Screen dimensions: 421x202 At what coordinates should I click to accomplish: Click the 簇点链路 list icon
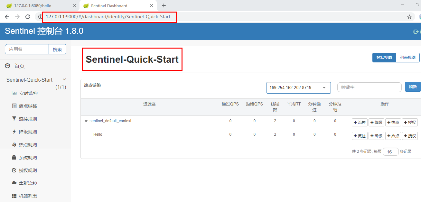[x=14, y=106]
